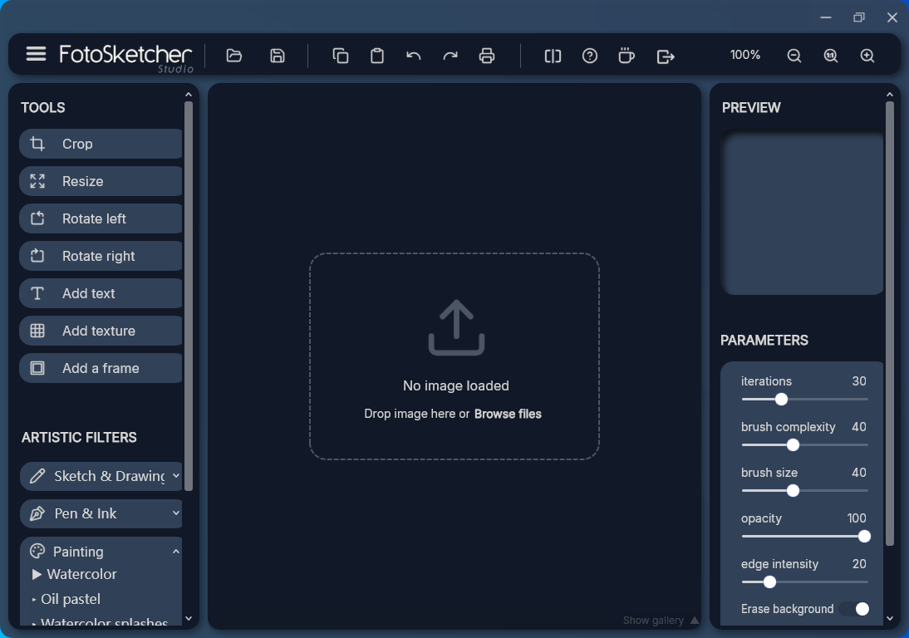Select the Watercolor filter
Image resolution: width=909 pixels, height=638 pixels.
[81, 574]
